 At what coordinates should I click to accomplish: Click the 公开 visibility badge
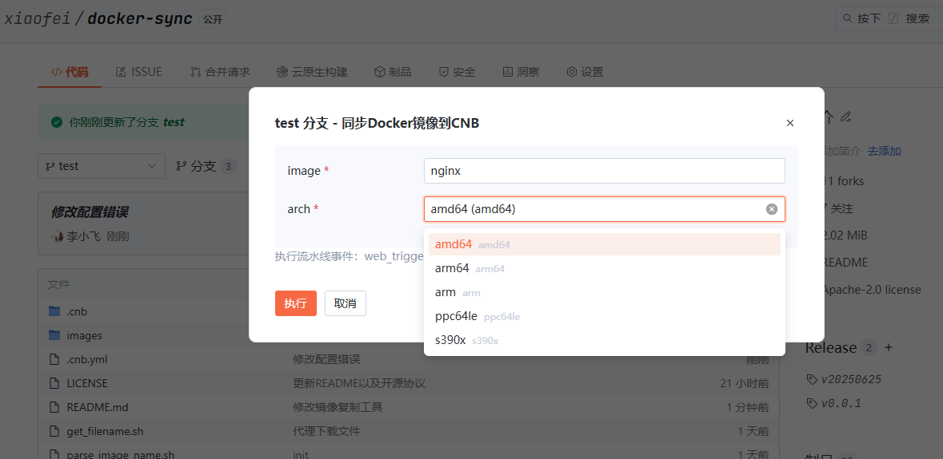point(212,19)
